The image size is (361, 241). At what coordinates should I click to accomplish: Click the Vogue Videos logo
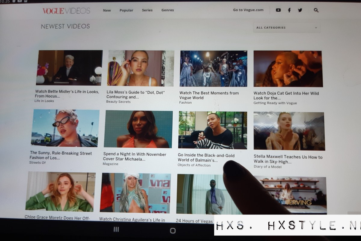66,11
